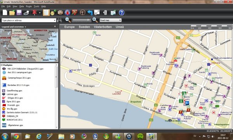Open the Edit menu
This screenshot has height=140, width=233.
[9, 6]
